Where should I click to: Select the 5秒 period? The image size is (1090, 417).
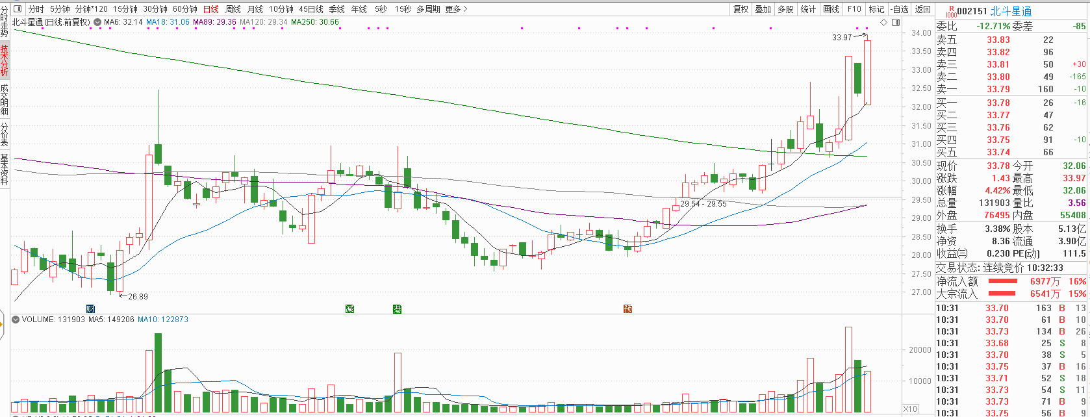click(381, 10)
